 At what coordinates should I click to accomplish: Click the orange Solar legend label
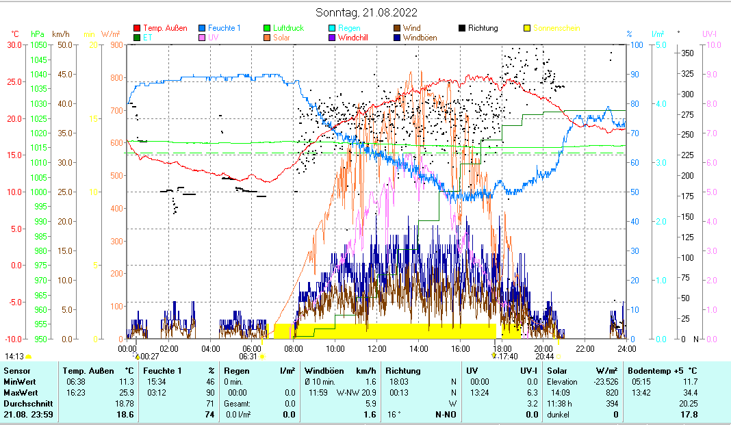[281, 38]
